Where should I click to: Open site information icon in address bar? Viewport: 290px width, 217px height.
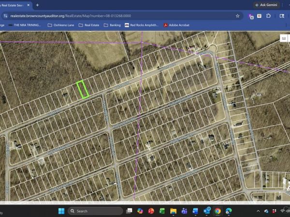coord(5,16)
